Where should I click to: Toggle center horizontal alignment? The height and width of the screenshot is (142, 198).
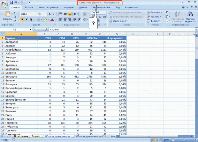tap(65, 19)
